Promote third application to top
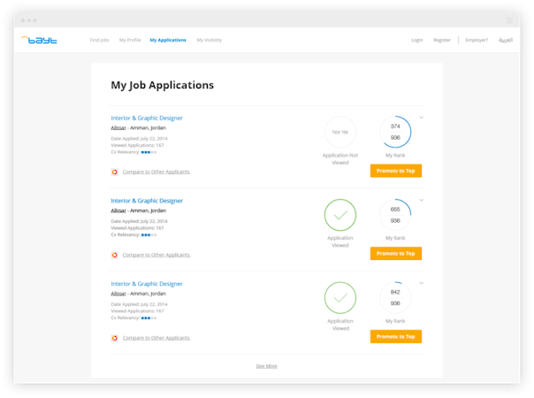534x398 pixels. [396, 337]
